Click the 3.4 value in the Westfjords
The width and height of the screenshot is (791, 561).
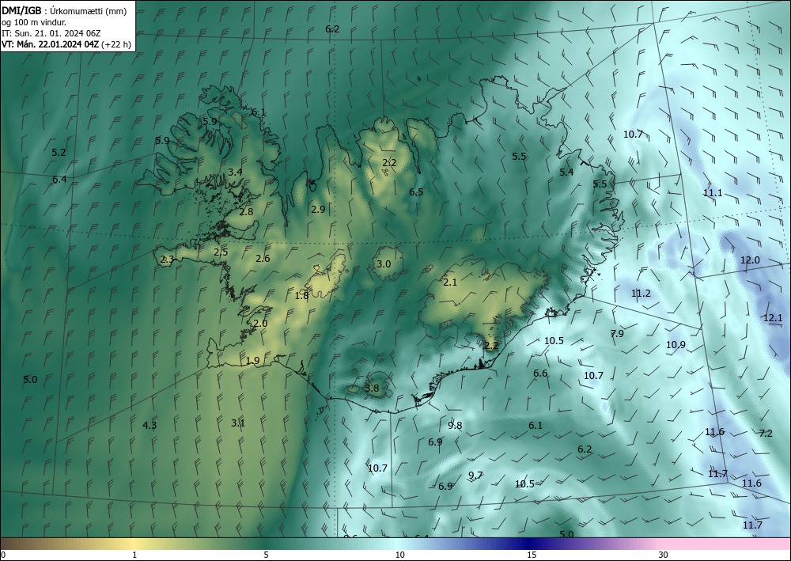pos(235,172)
